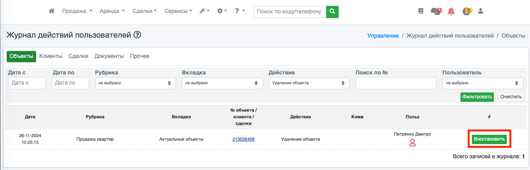Click the Фильтровать button
This screenshot has height=170, width=530.
tap(477, 97)
